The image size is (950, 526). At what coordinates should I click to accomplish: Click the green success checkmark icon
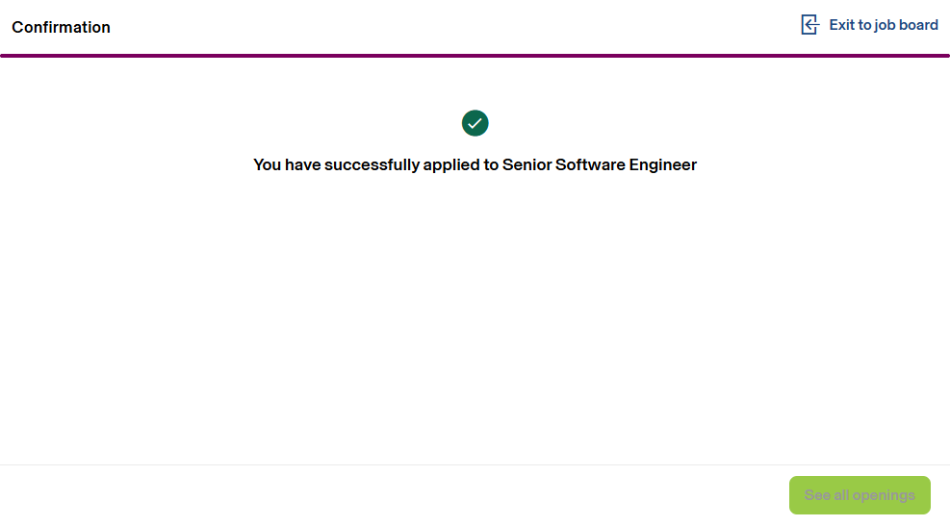tap(475, 123)
